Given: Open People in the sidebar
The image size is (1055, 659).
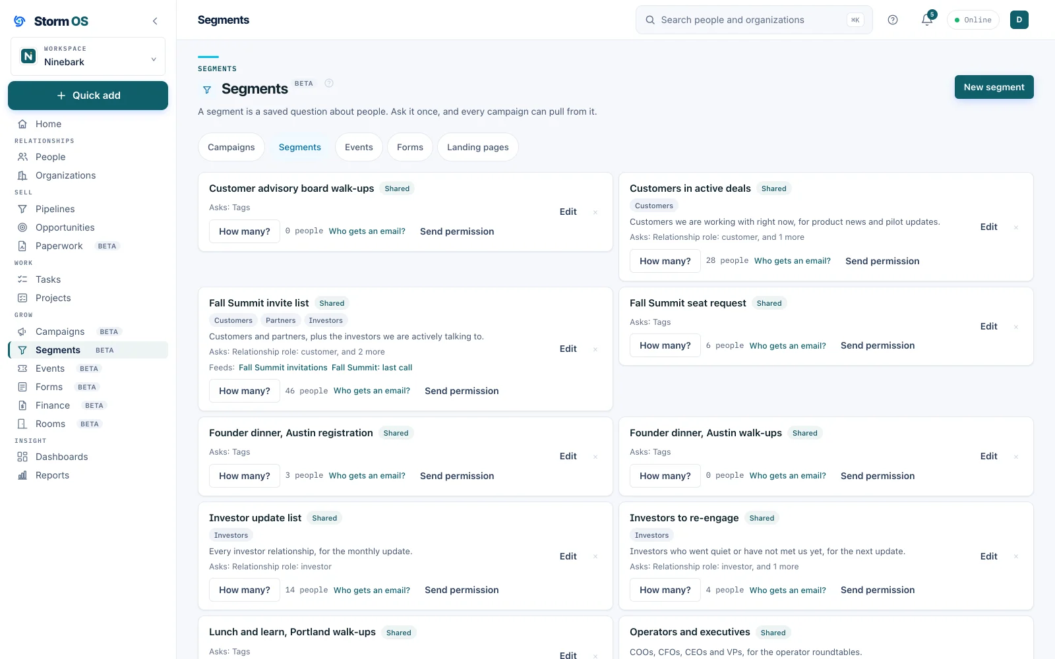Looking at the screenshot, I should click(x=88, y=157).
